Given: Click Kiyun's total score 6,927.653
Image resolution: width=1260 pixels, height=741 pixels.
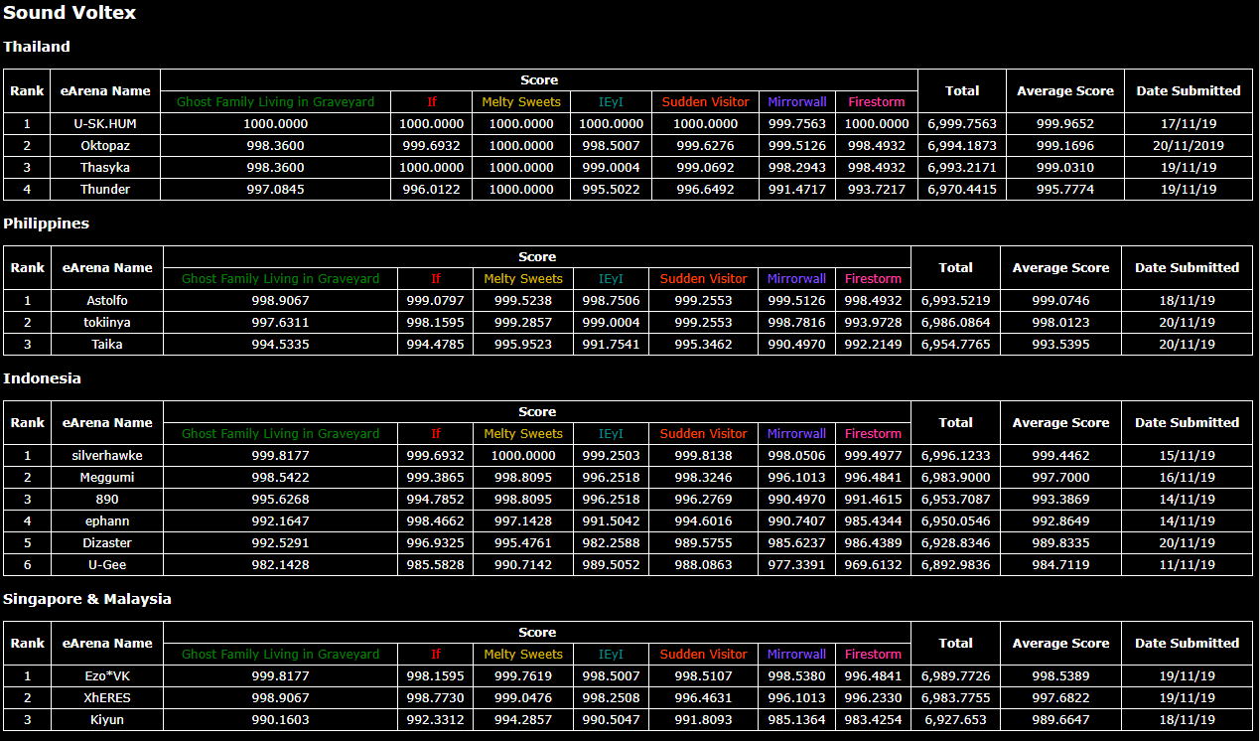Looking at the screenshot, I should coord(955,720).
